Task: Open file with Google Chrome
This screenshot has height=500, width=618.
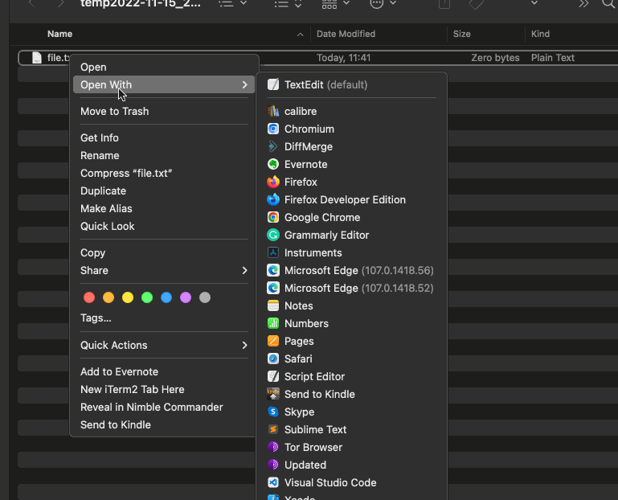Action: tap(351, 218)
